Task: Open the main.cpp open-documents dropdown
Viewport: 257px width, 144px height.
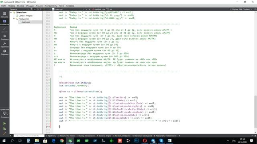Action: tap(84, 9)
